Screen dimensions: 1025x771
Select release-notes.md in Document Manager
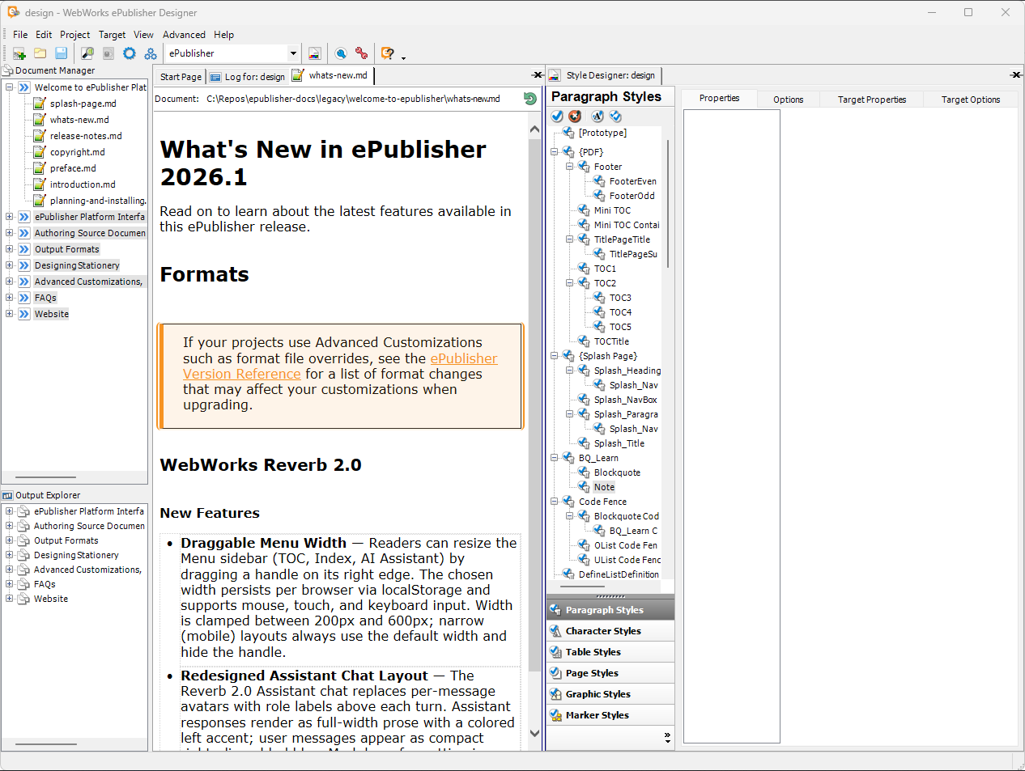tap(86, 136)
